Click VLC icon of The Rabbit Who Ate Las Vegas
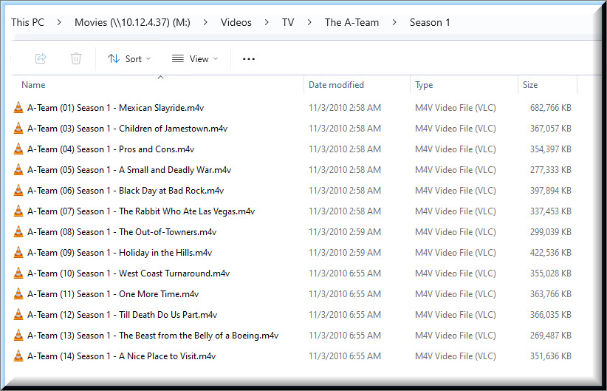607x391 pixels. point(18,211)
